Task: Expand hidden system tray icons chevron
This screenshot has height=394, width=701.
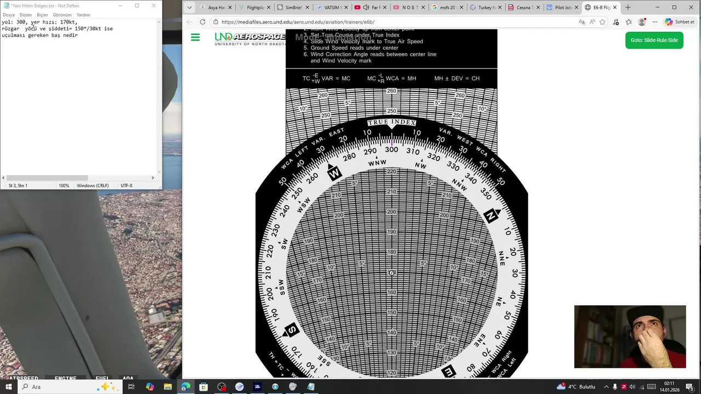Action: point(606,387)
